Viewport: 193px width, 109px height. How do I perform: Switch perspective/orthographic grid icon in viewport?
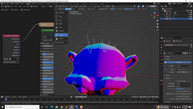tap(157, 30)
